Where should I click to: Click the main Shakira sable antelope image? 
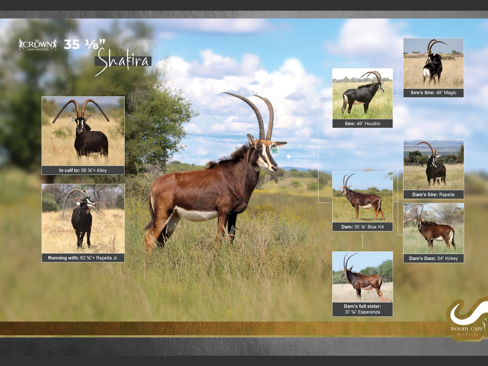tap(213, 191)
